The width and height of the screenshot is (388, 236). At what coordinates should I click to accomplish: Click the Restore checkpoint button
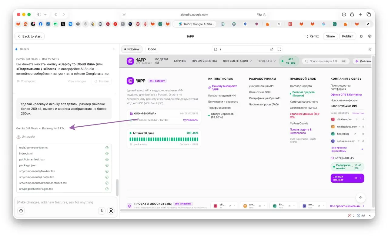pos(101,81)
